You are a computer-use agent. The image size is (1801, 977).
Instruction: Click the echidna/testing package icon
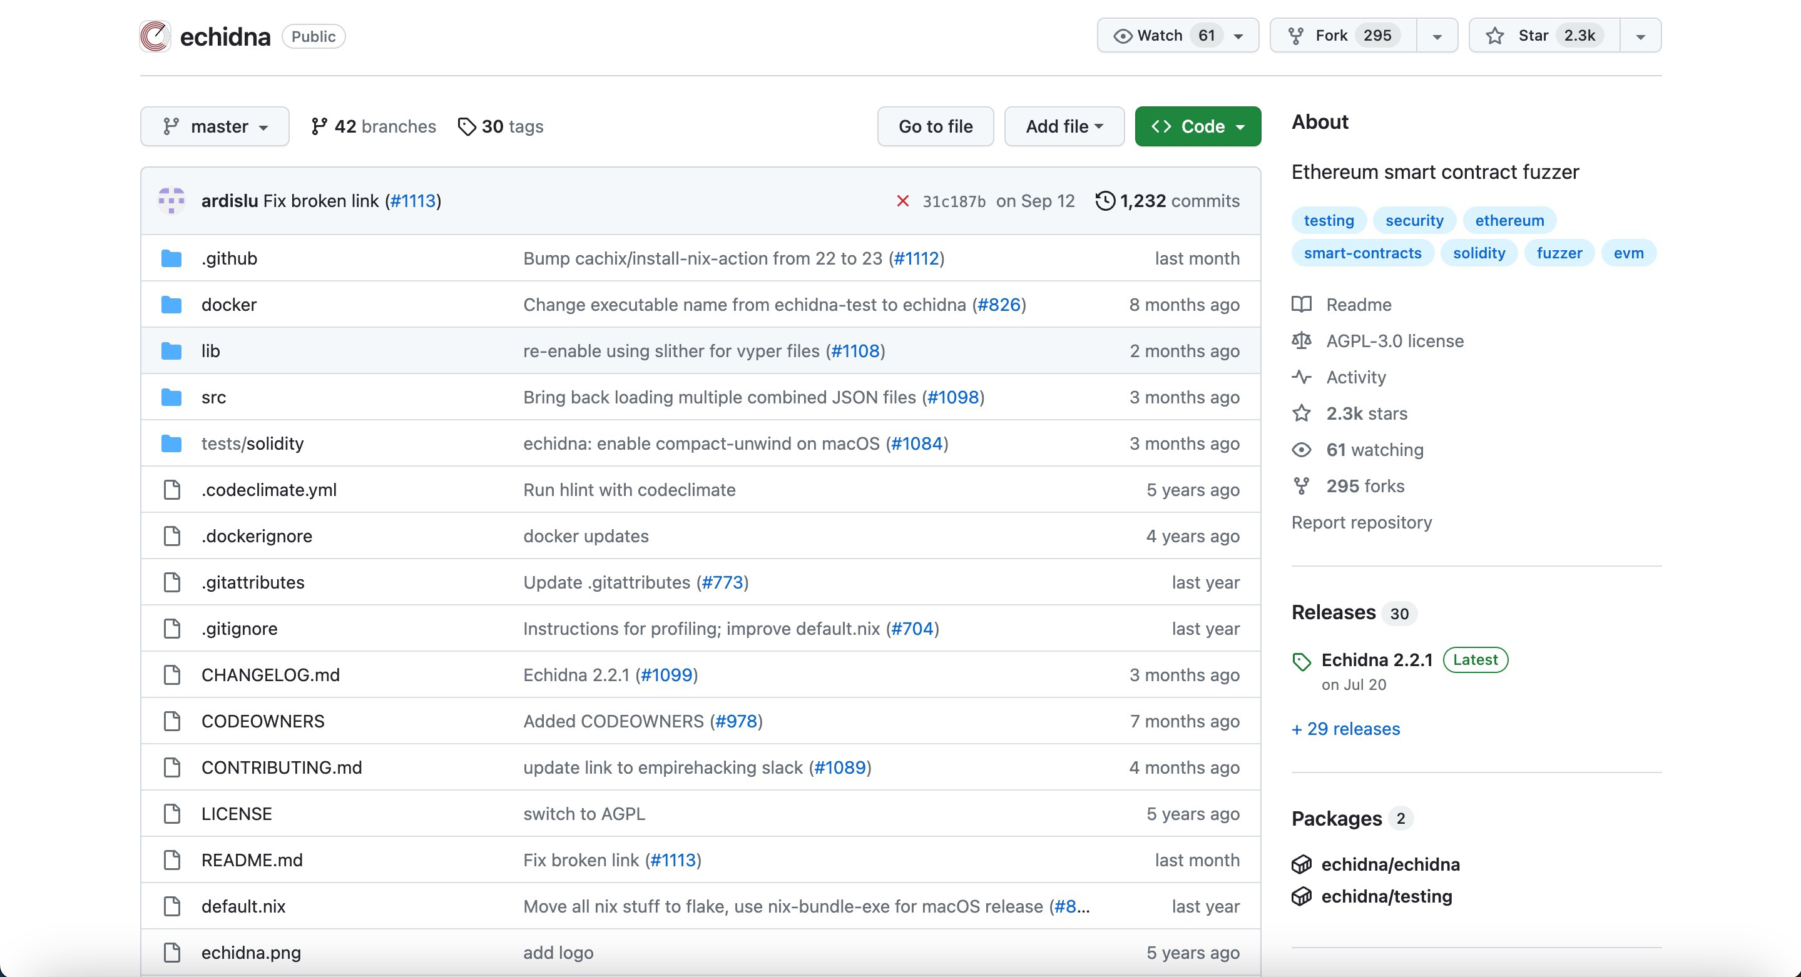pyautogui.click(x=1301, y=897)
